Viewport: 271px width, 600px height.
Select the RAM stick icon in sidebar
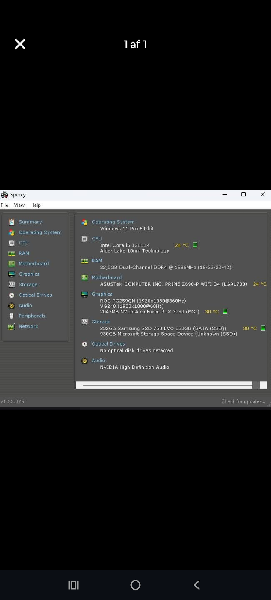(12, 253)
